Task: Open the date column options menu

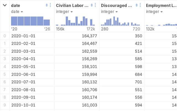Action: point(50,5)
